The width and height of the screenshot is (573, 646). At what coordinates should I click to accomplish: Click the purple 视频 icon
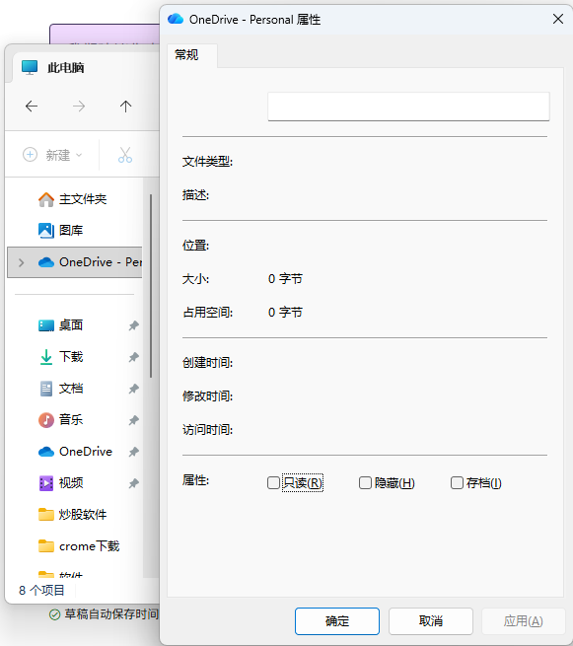tap(46, 483)
